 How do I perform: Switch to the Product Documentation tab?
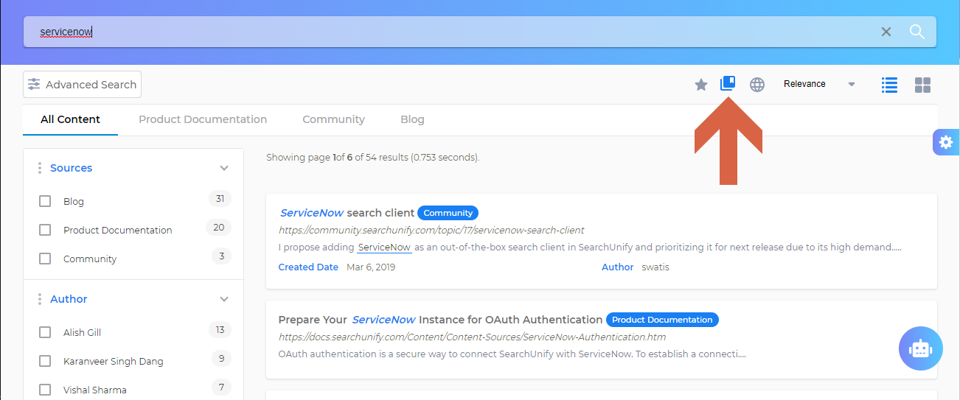(x=203, y=119)
